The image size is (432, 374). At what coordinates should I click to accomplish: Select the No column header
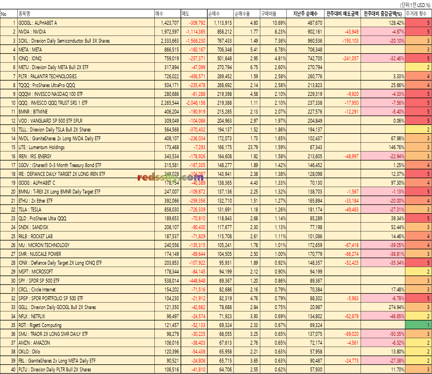(9, 14)
